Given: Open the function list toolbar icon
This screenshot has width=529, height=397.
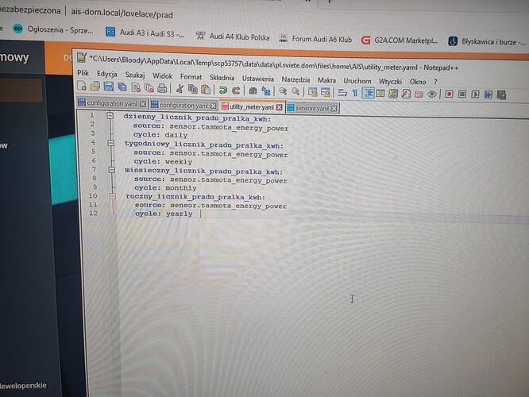Looking at the screenshot, I should click(406, 94).
